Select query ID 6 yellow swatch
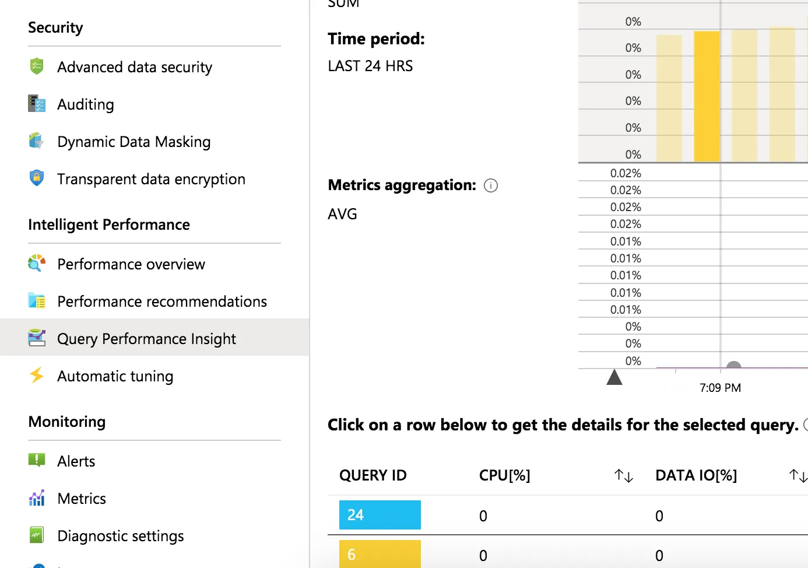 380,554
